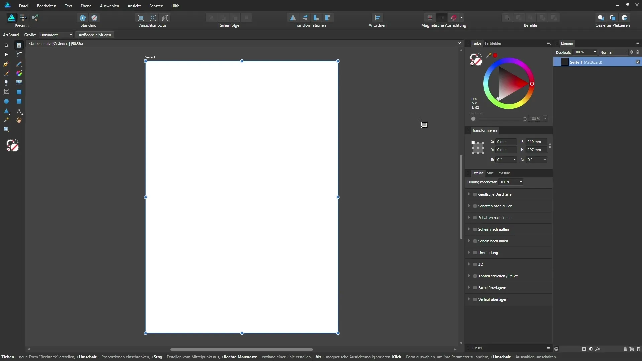Enable the Umrandung effect checkbox
Viewport: 642px width, 361px height.
tap(475, 253)
